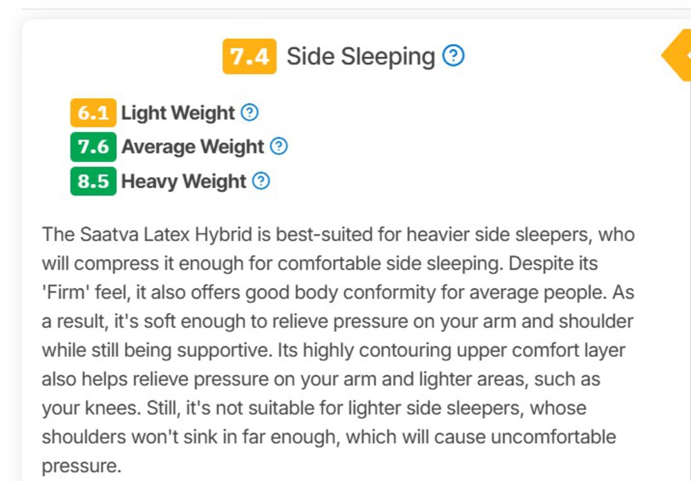This screenshot has width=691, height=481.
Task: Select the yellow 6.1 Light Weight score badge
Action: click(93, 113)
